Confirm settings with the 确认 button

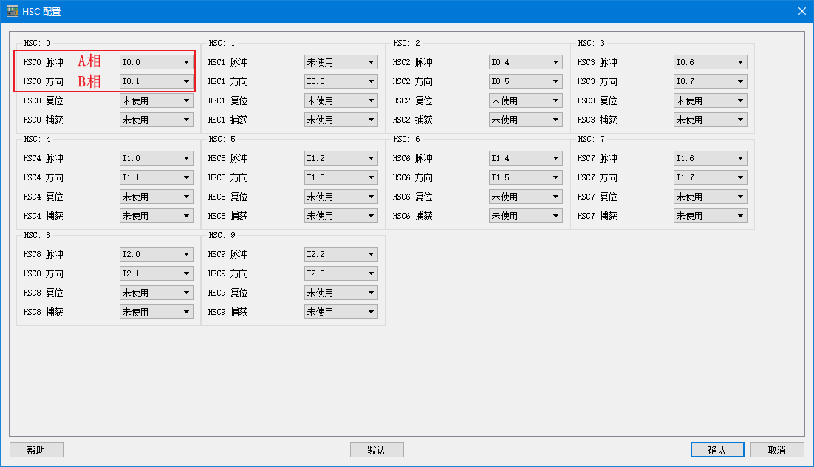717,450
